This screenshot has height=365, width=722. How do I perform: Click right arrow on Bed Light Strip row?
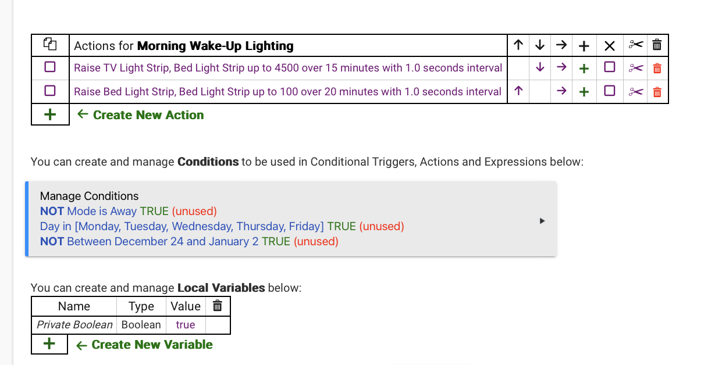click(561, 91)
